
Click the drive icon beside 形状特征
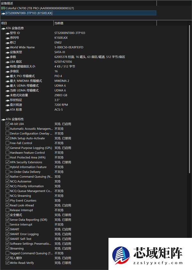tap(7, 100)
